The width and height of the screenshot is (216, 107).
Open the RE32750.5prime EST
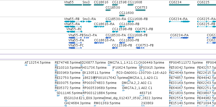coord(56,80)
